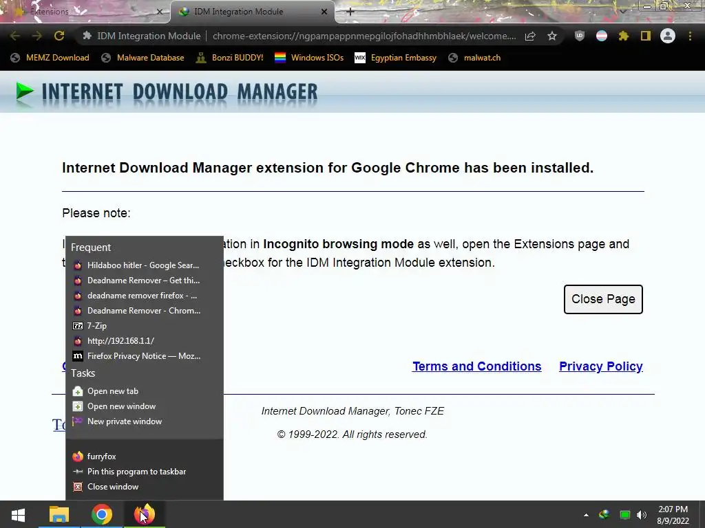
Task: Share this page using the share icon
Action: [530, 36]
